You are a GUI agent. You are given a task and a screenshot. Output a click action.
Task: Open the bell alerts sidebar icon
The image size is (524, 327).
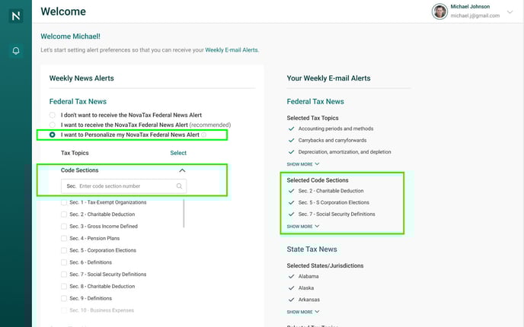(16, 51)
